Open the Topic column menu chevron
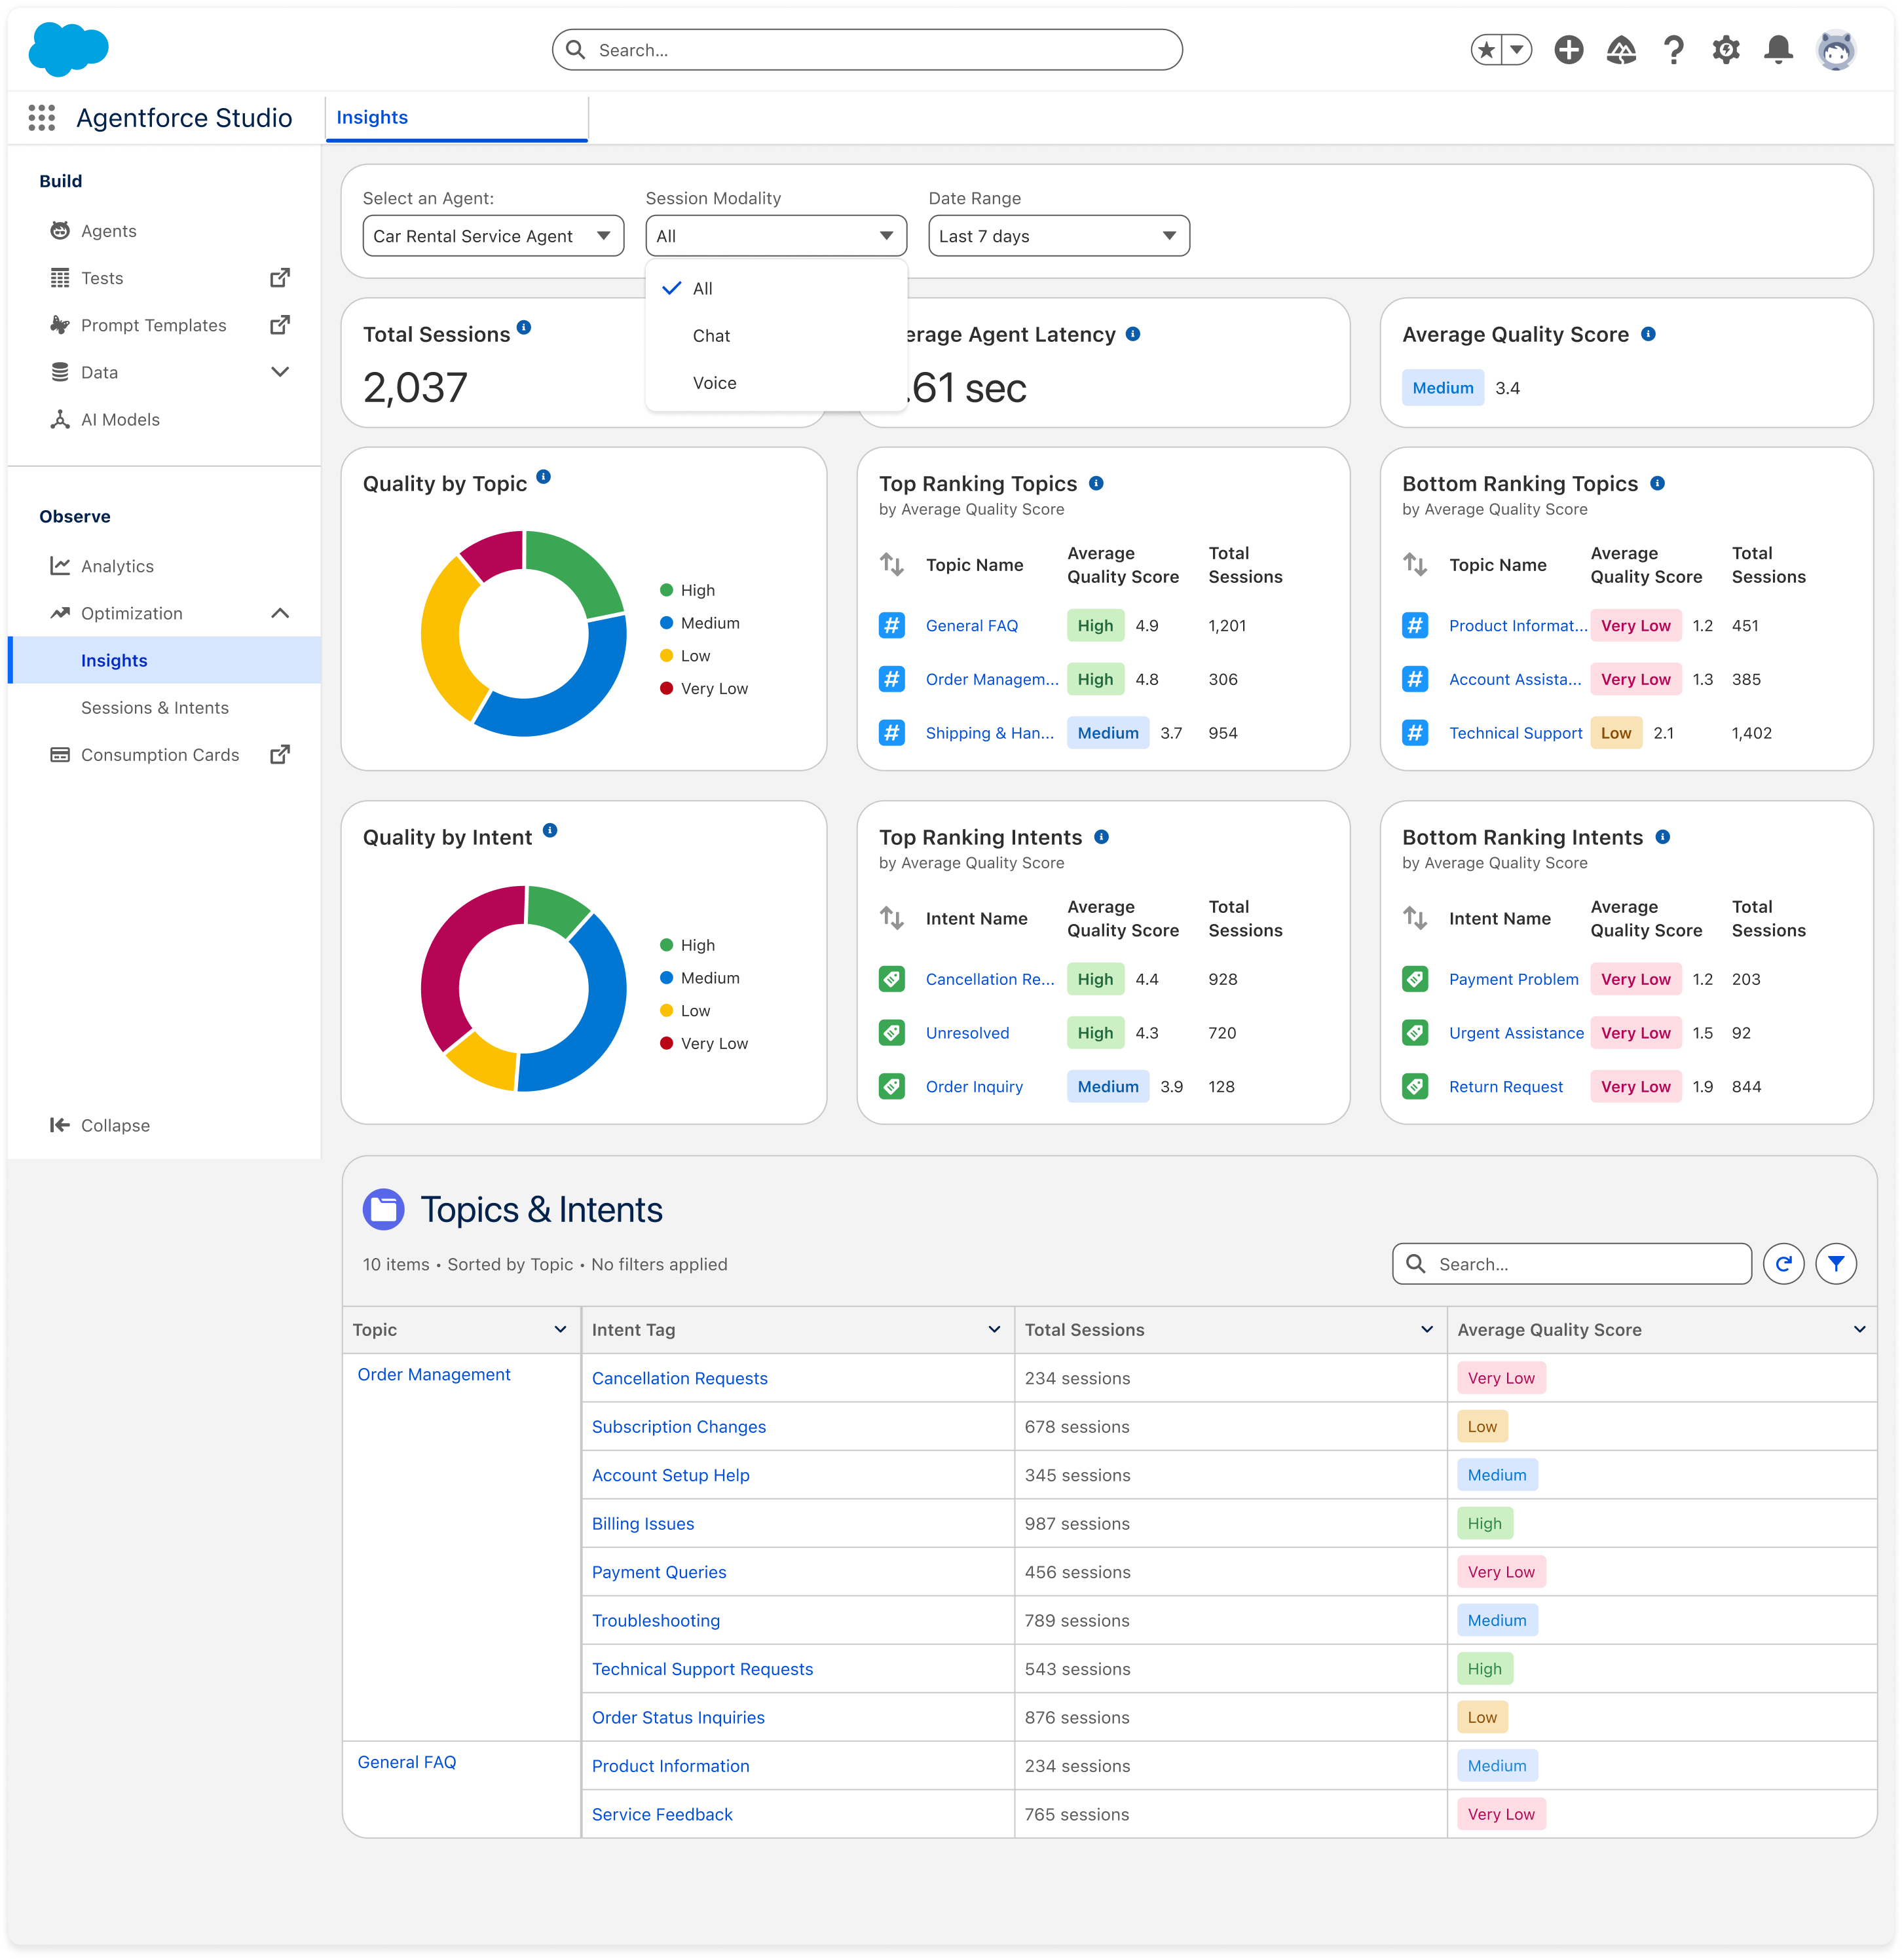This screenshot has width=1902, height=1960. click(x=560, y=1330)
